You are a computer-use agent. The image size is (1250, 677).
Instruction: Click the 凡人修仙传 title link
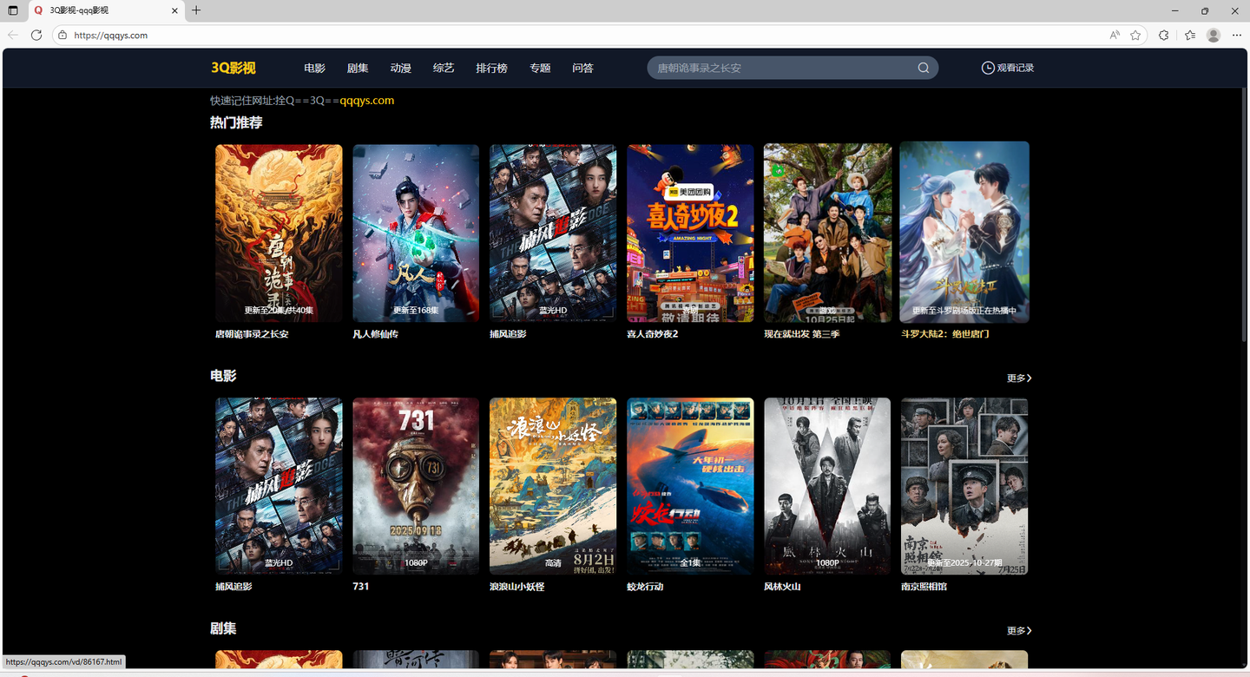pyautogui.click(x=375, y=334)
